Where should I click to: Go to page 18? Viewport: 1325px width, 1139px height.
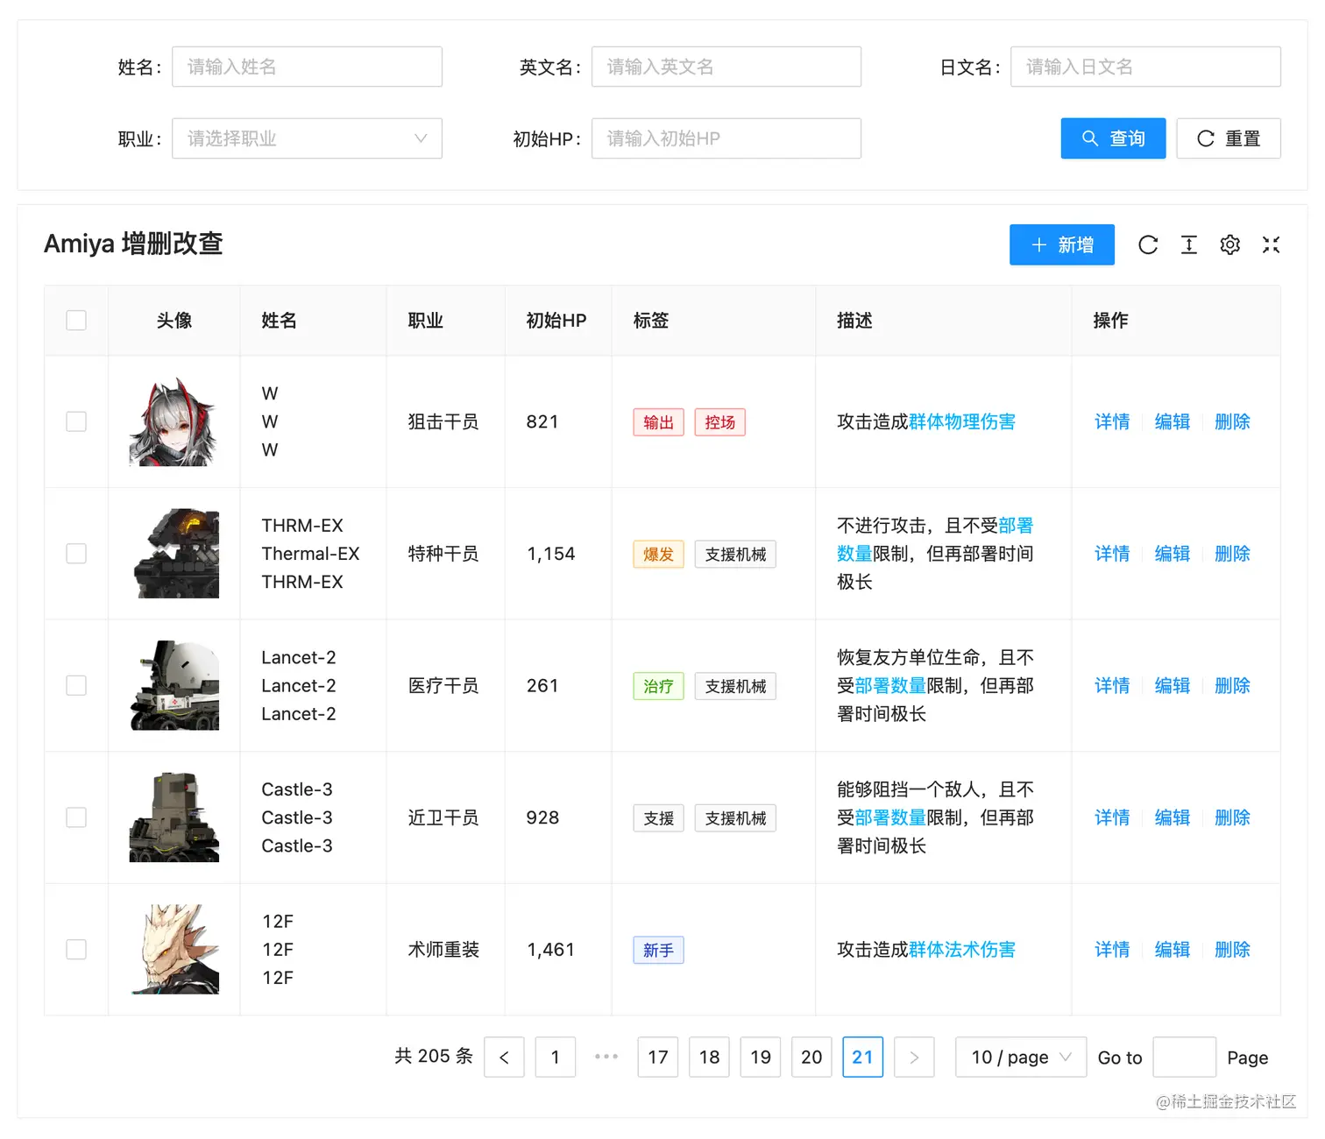coord(709,1058)
